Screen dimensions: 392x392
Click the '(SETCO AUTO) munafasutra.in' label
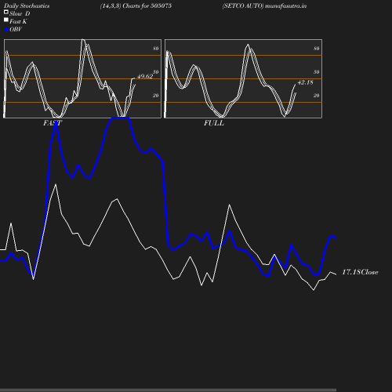(264, 5)
